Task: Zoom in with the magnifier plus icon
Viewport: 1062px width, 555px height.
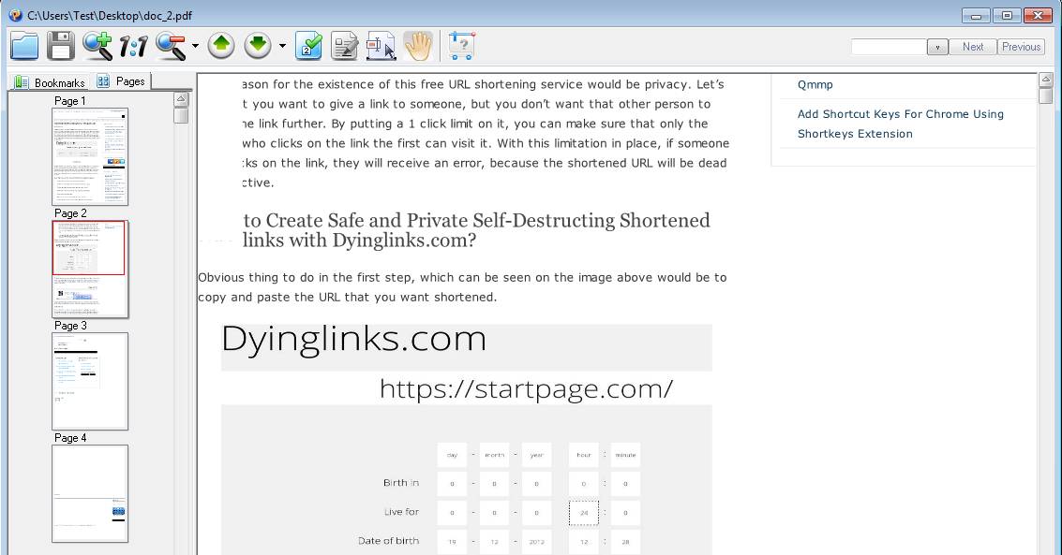Action: [97, 45]
